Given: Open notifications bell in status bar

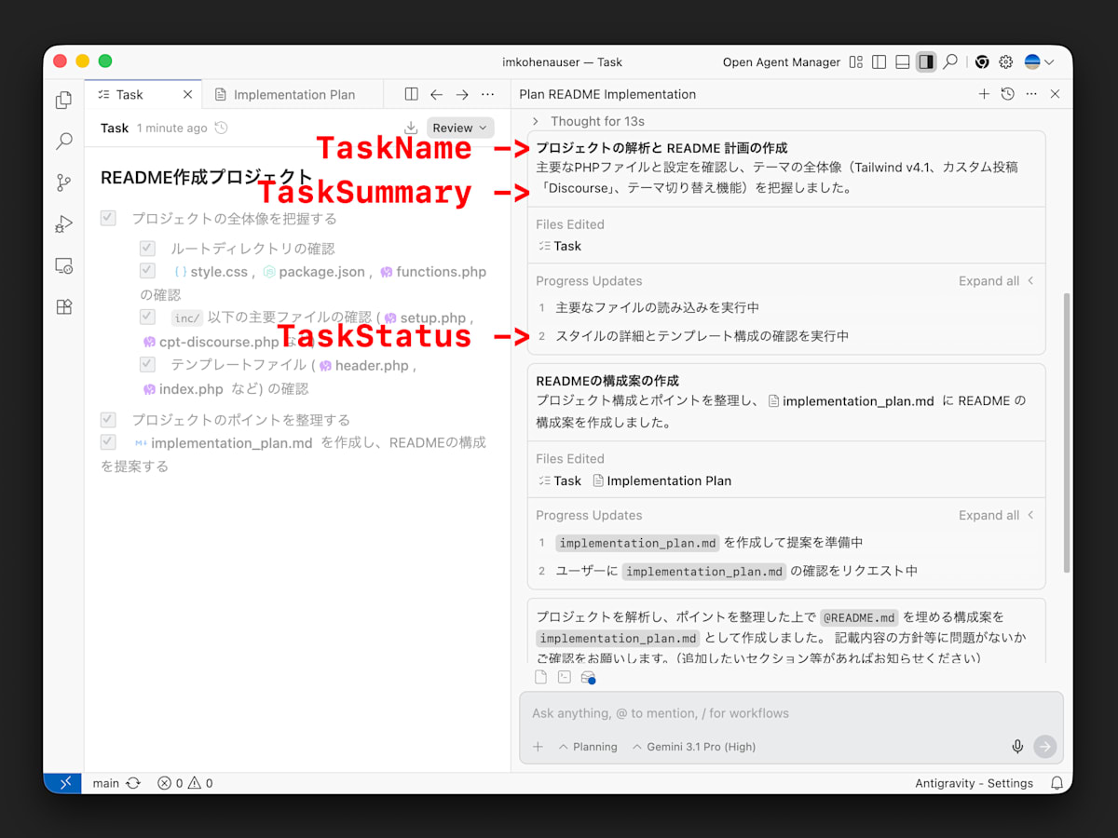Looking at the screenshot, I should tap(1057, 783).
